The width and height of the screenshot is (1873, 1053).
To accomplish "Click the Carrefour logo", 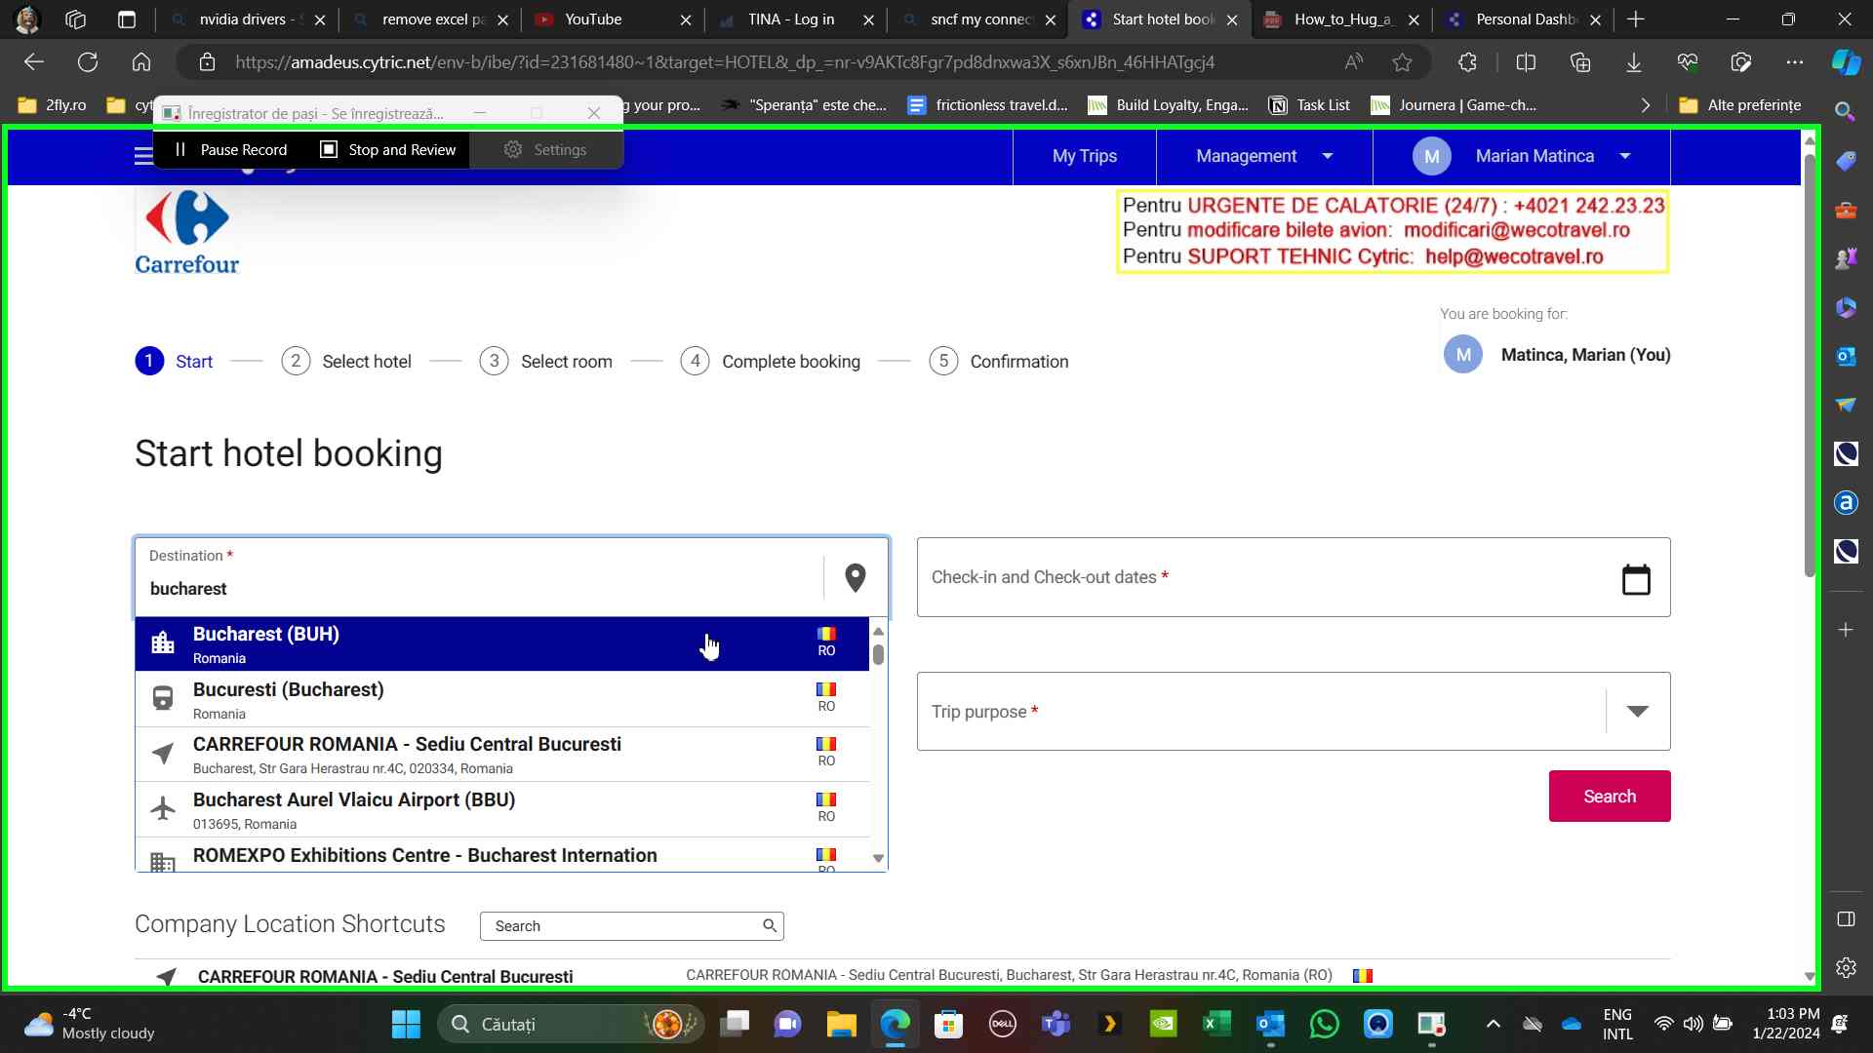I will [186, 232].
